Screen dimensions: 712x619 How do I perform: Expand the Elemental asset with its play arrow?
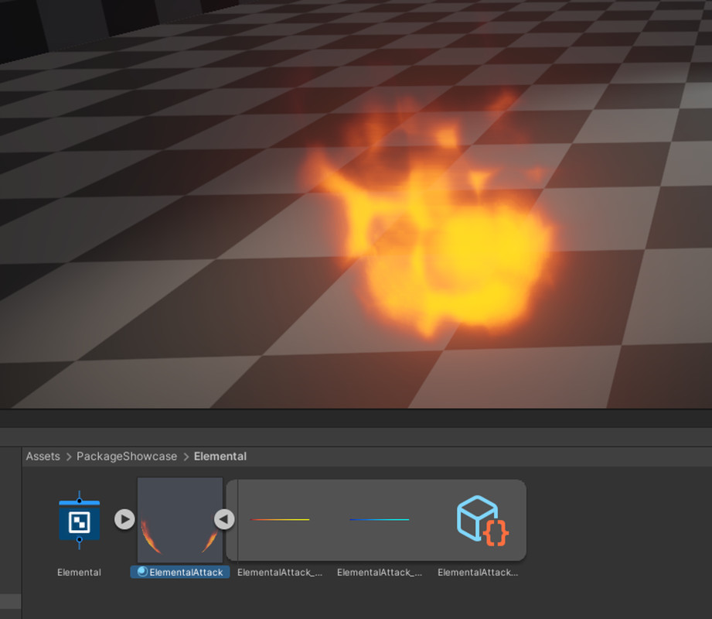click(124, 519)
